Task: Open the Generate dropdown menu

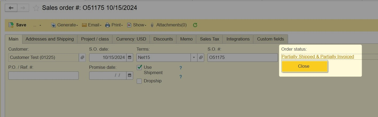Action: [64, 25]
